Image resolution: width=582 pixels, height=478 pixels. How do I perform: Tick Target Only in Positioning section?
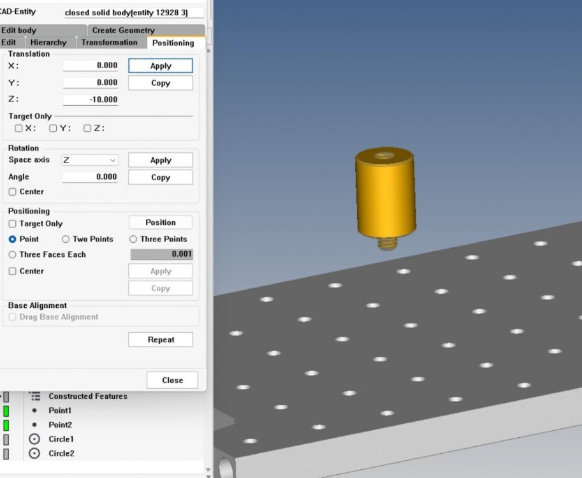click(13, 224)
